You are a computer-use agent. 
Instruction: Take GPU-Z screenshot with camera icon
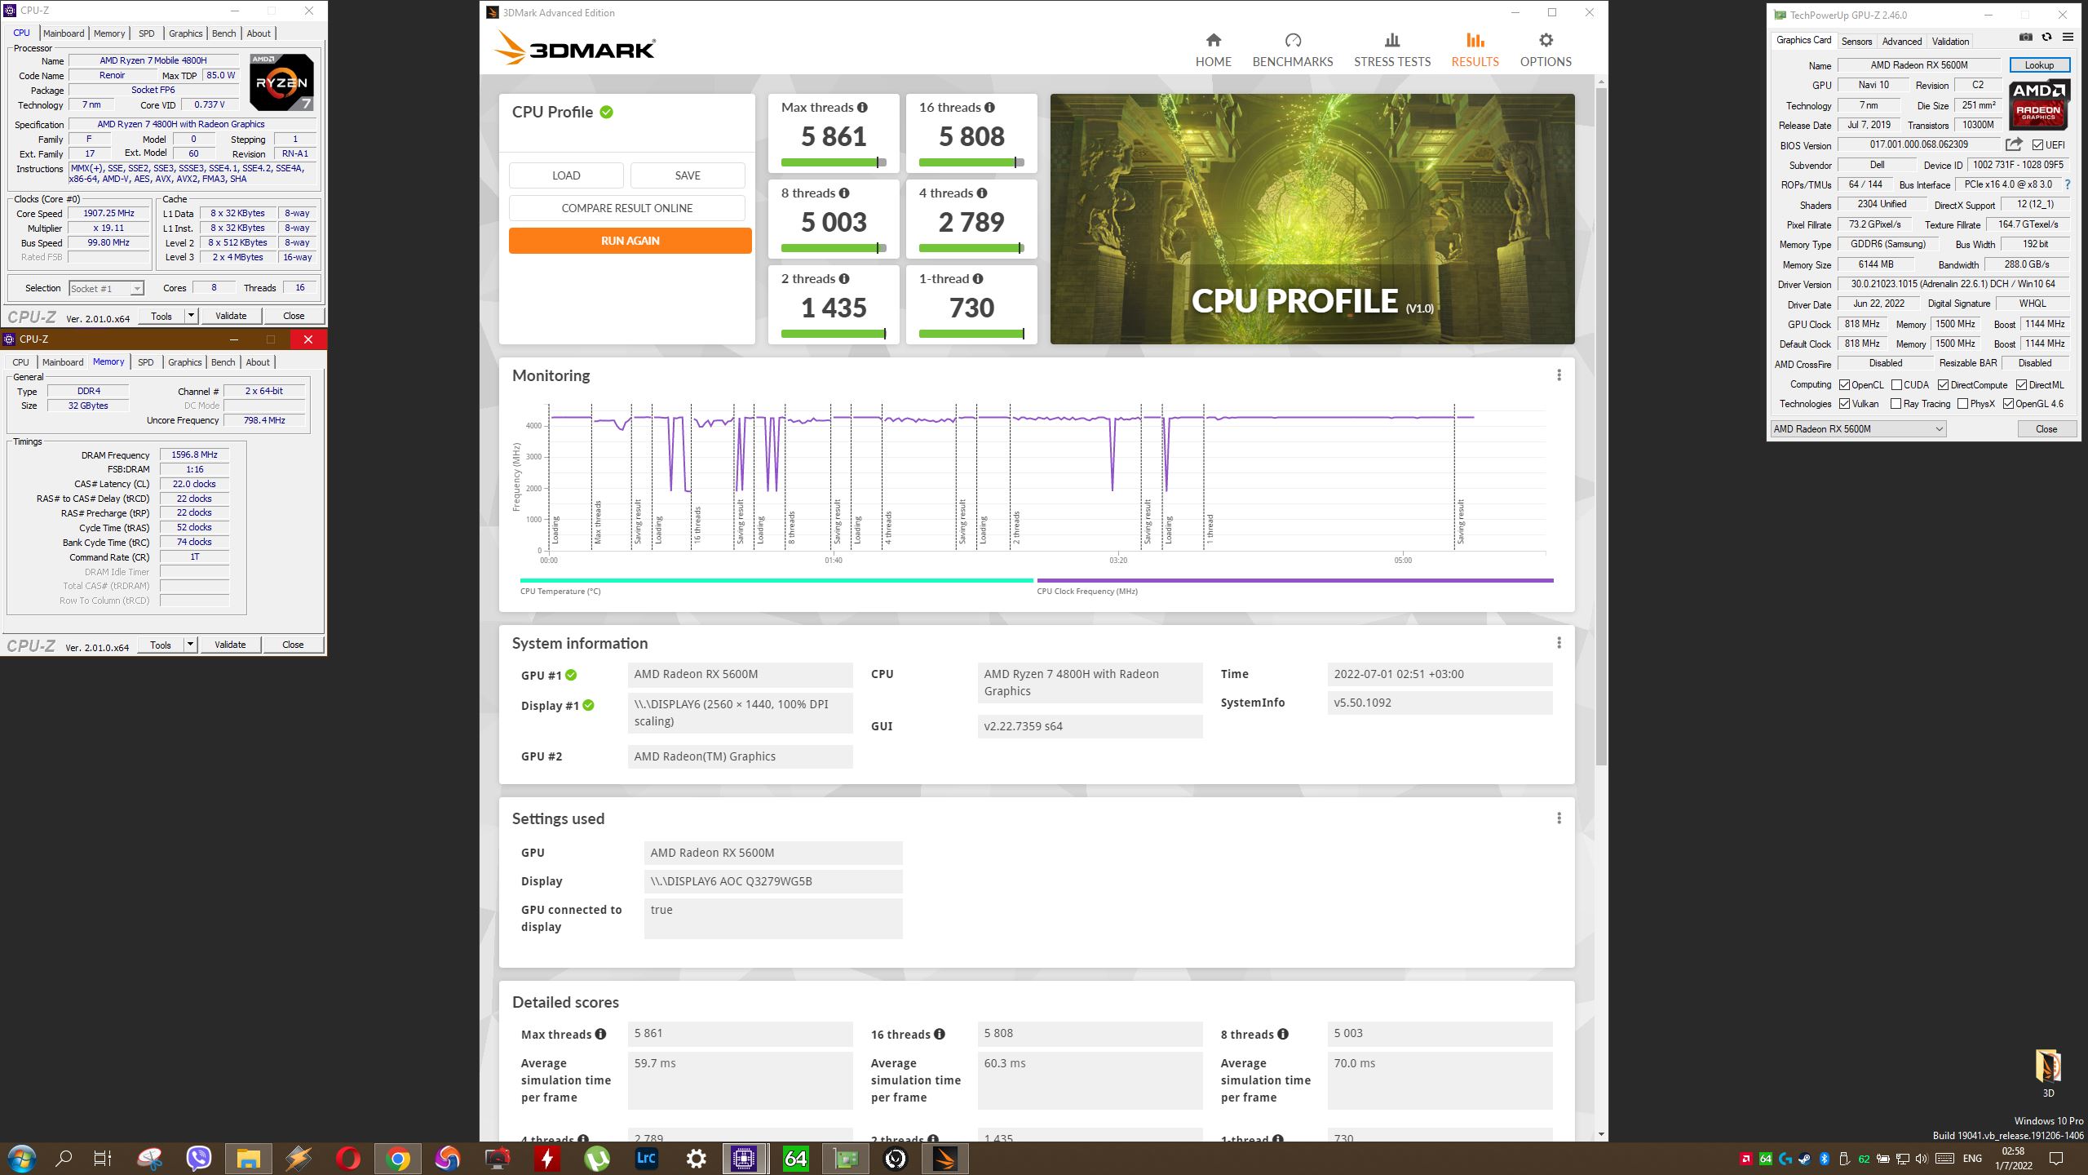2026,37
